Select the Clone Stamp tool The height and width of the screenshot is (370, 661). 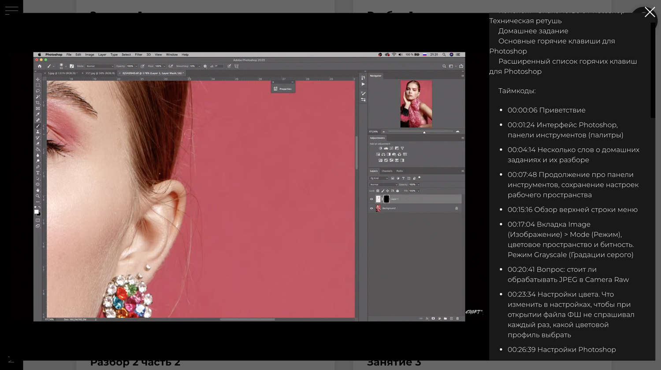coord(38,132)
